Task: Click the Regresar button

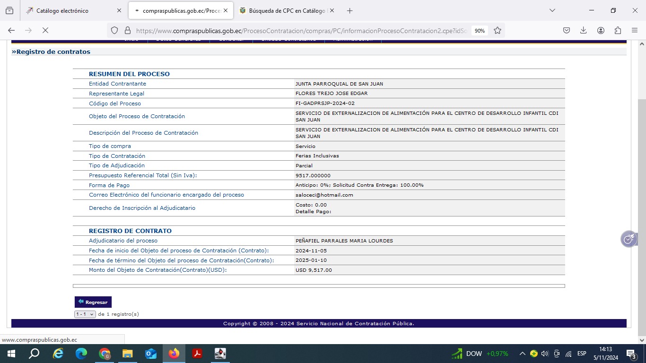Action: click(93, 302)
